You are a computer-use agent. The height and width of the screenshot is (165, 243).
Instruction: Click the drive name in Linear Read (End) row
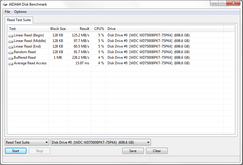(148, 46)
